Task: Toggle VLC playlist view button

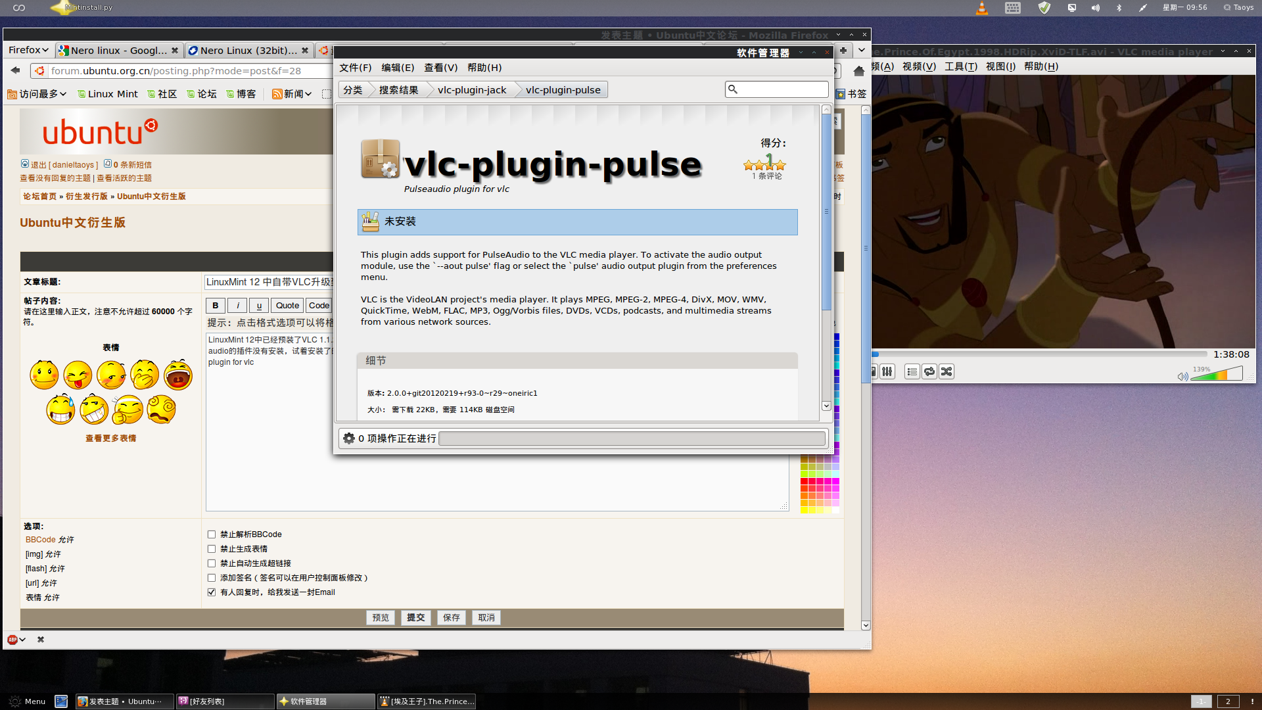Action: pos(912,371)
